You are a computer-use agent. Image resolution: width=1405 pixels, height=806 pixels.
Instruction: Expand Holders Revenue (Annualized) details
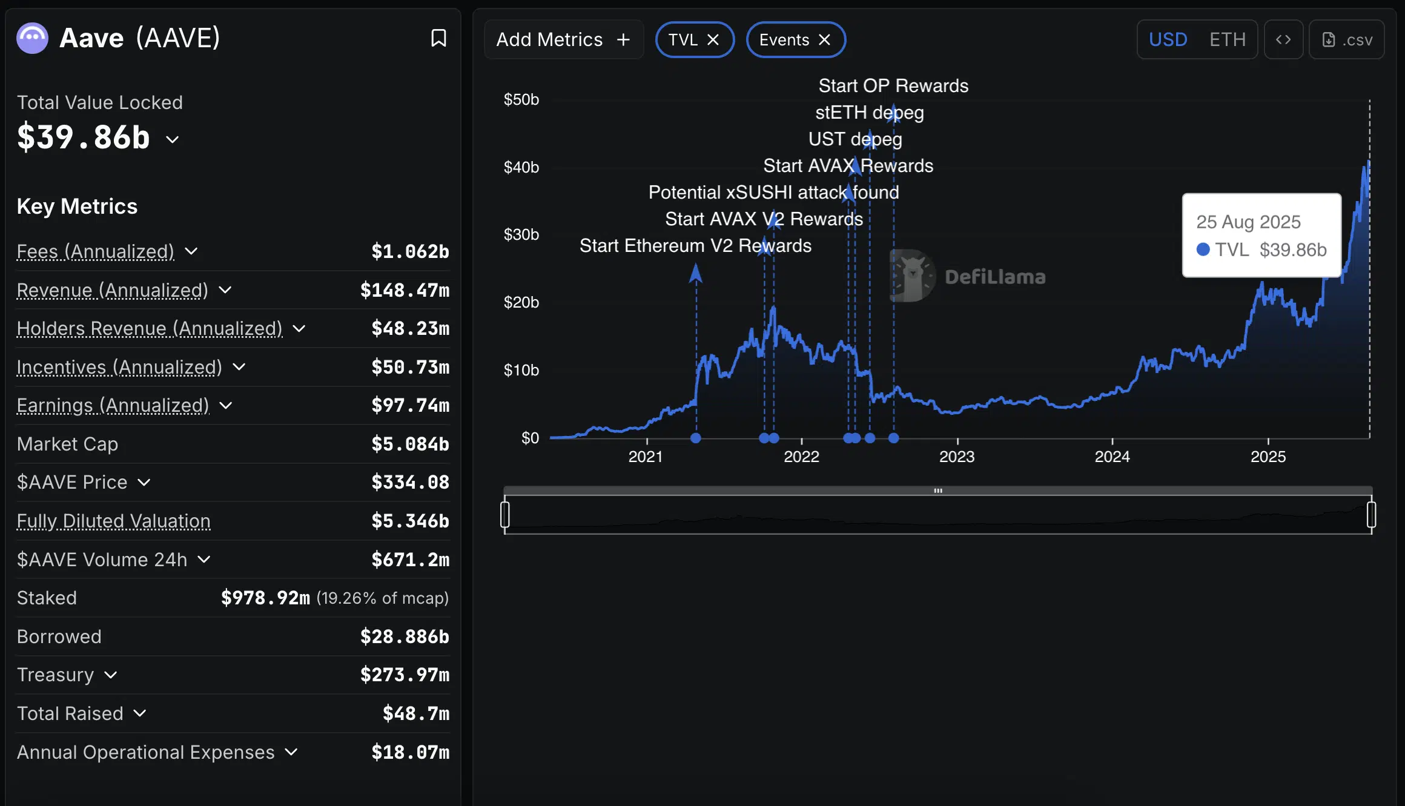299,328
